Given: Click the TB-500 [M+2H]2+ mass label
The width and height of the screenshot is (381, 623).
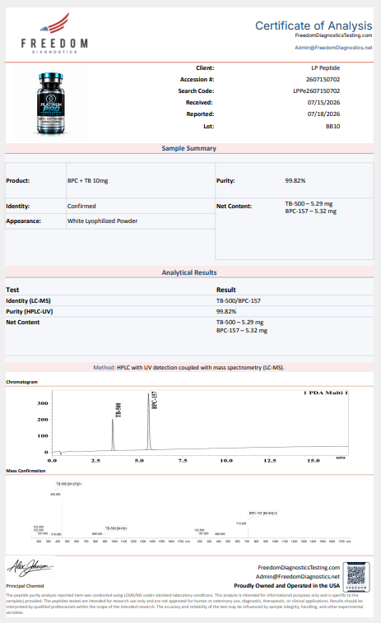Looking at the screenshot, I should pos(69,484).
